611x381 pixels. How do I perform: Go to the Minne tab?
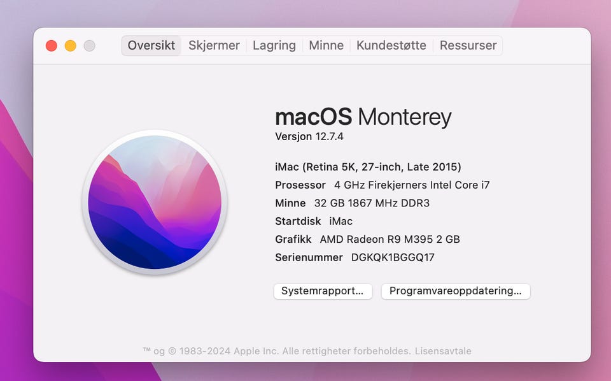pyautogui.click(x=326, y=46)
